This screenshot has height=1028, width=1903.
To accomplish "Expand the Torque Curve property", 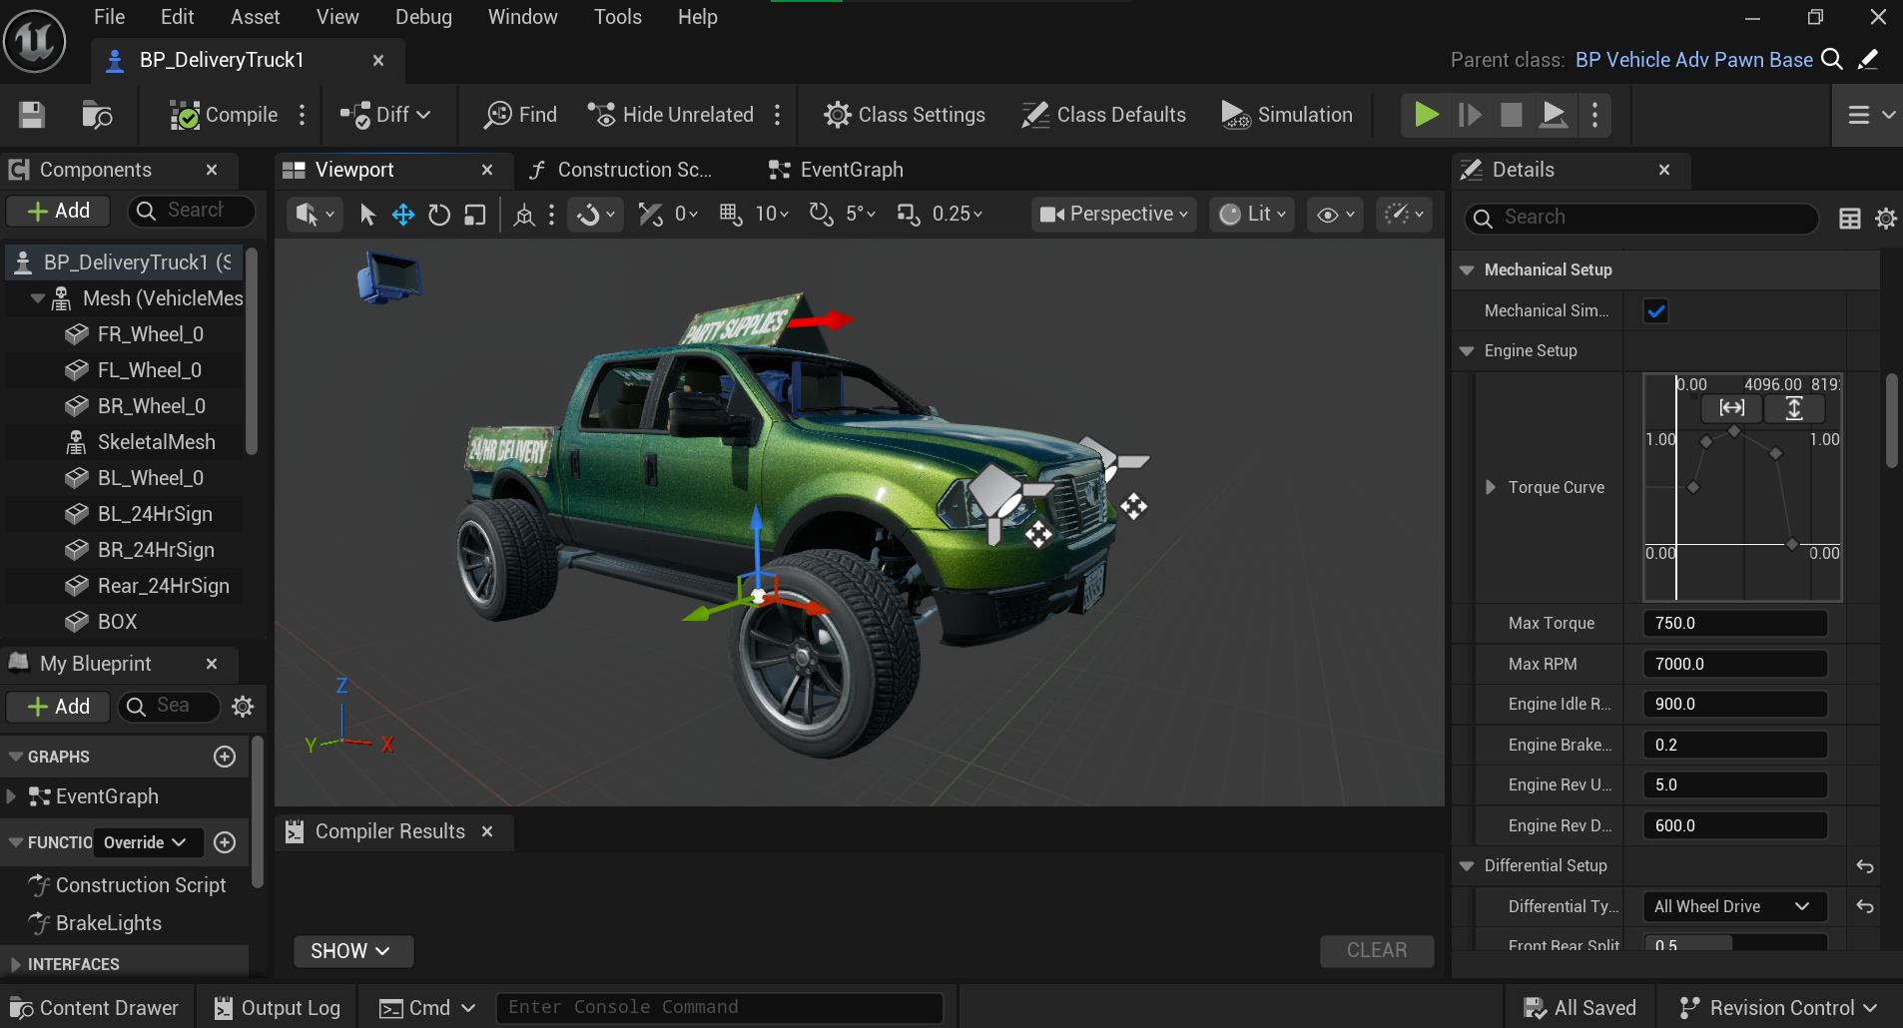I will [1491, 487].
